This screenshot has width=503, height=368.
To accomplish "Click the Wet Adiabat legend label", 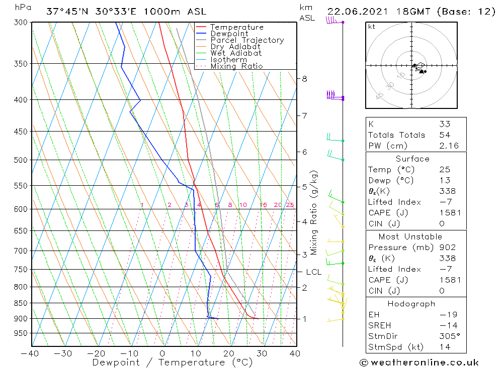I will click(x=236, y=53).
